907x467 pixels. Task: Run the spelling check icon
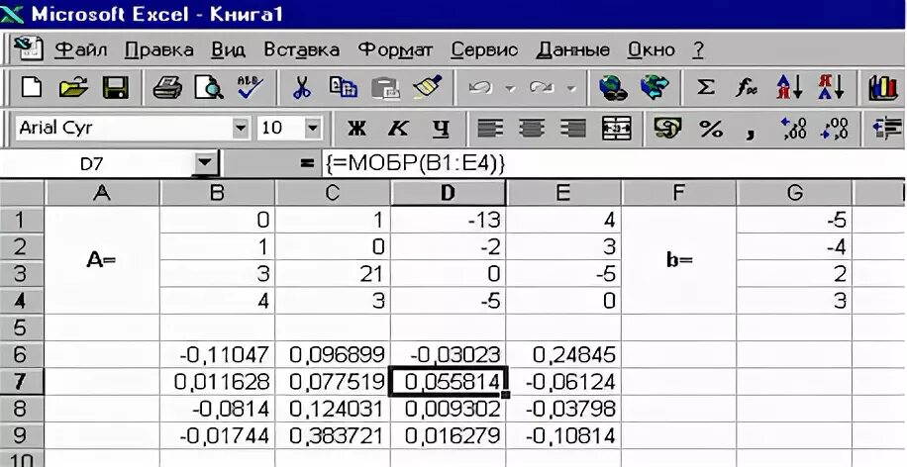251,88
